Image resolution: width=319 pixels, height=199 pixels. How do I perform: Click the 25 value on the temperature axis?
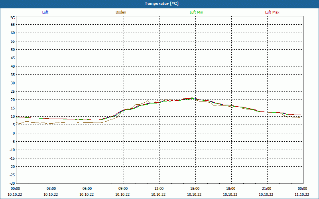[13, 92]
